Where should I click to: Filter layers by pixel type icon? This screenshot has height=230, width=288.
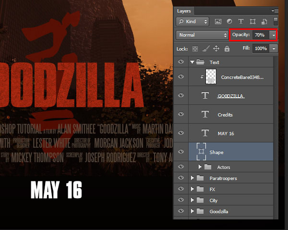click(218, 22)
